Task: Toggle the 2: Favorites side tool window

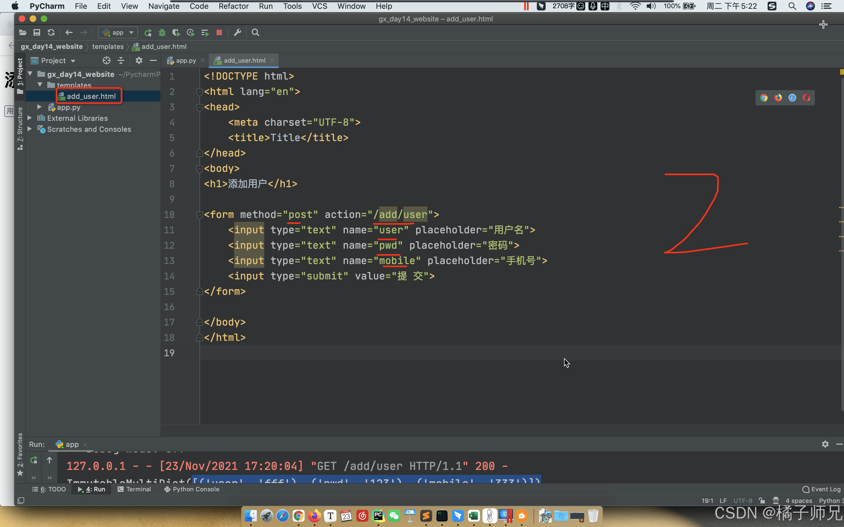Action: tap(20, 455)
